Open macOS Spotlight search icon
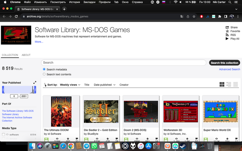Screen dimensions: 242x151 point(230,2)
